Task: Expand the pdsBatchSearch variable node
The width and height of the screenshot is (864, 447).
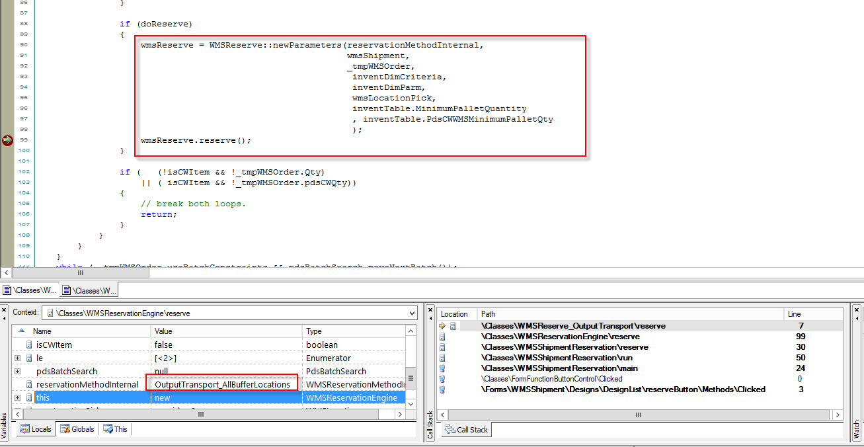Action: (17, 371)
